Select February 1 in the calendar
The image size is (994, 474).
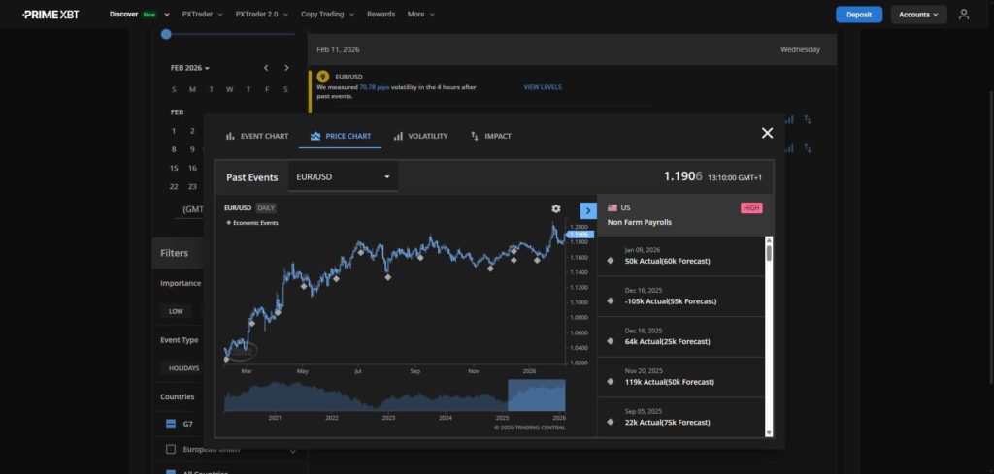[x=174, y=131]
